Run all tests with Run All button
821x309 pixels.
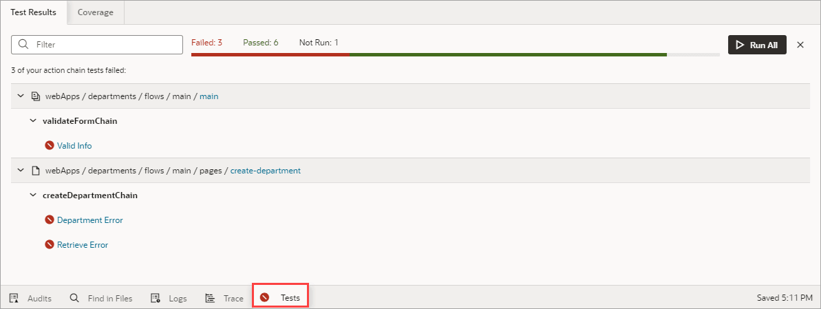pyautogui.click(x=757, y=45)
